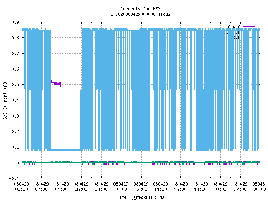Click the purple LCL41A plateau near 0.5 A
Viewport: 268px width, 201px height.
(56, 83)
